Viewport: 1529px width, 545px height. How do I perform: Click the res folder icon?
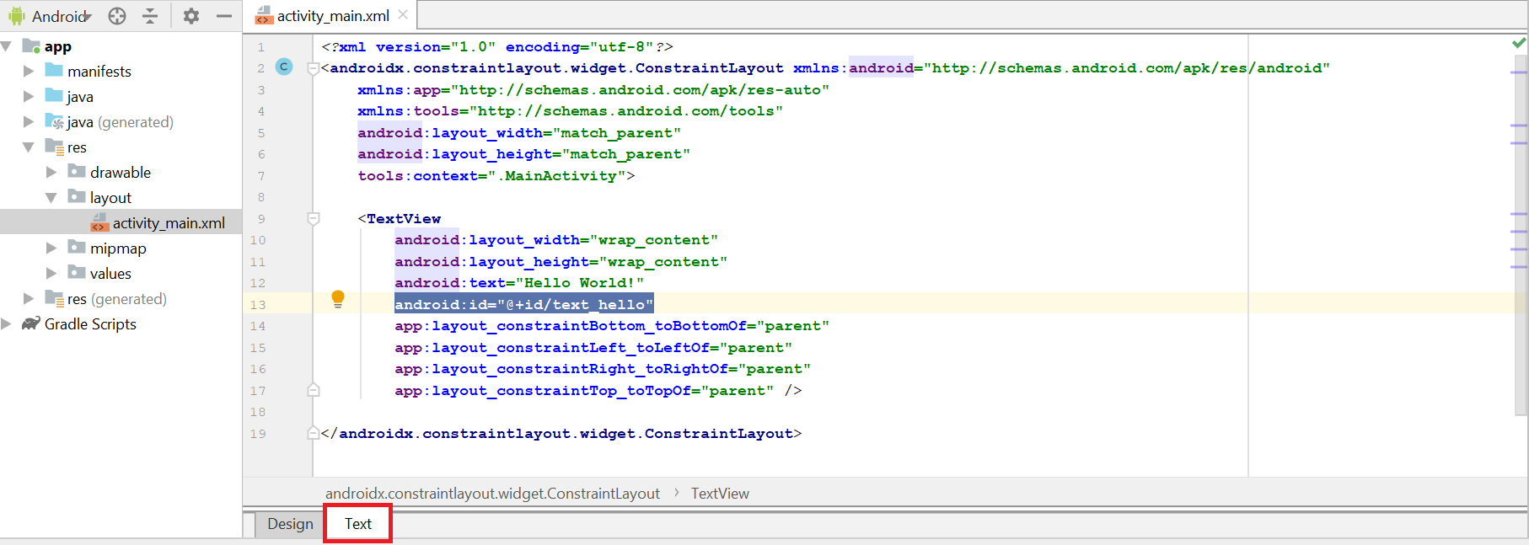pyautogui.click(x=54, y=147)
